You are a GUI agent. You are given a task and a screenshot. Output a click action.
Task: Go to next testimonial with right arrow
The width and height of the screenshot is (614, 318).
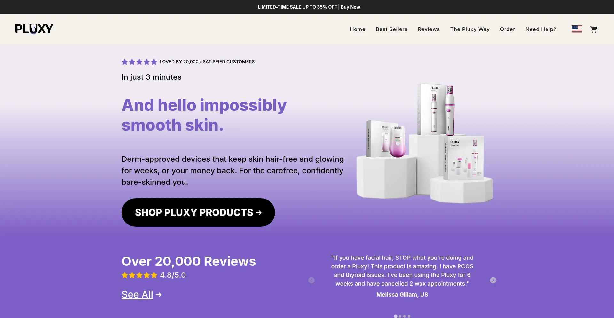click(493, 280)
